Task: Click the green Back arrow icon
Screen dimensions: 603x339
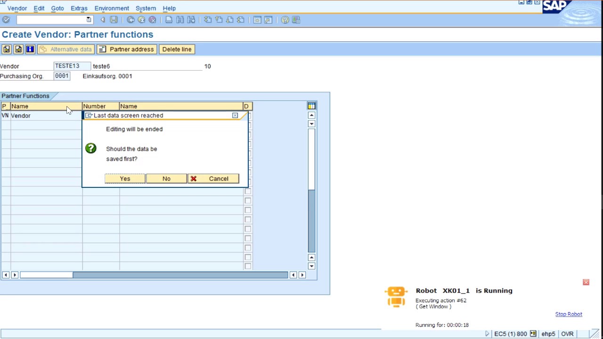Action: [130, 20]
